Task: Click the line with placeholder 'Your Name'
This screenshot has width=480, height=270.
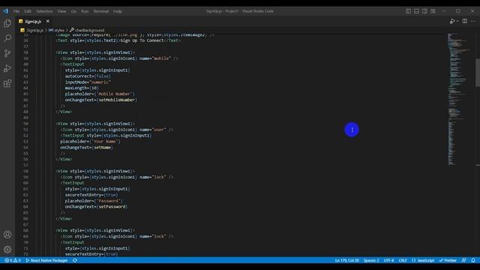Action: pos(90,142)
